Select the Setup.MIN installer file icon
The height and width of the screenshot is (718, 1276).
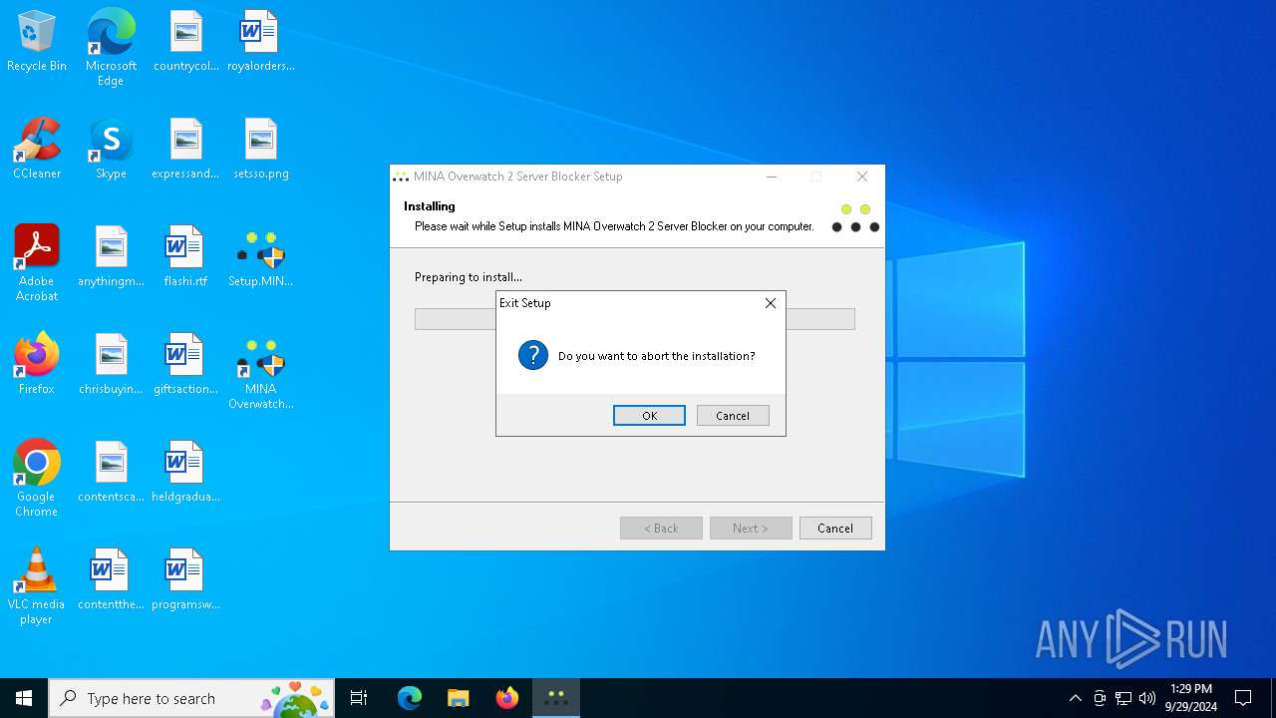pyautogui.click(x=260, y=257)
